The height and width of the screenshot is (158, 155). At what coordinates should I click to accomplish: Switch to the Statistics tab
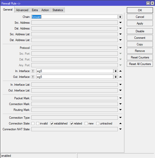pyautogui.click(x=58, y=10)
